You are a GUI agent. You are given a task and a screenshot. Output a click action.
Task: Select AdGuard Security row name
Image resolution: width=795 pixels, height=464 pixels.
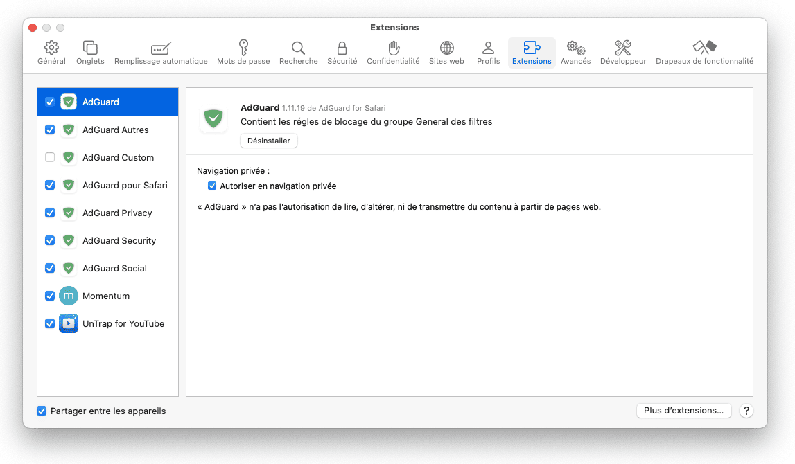tap(119, 240)
